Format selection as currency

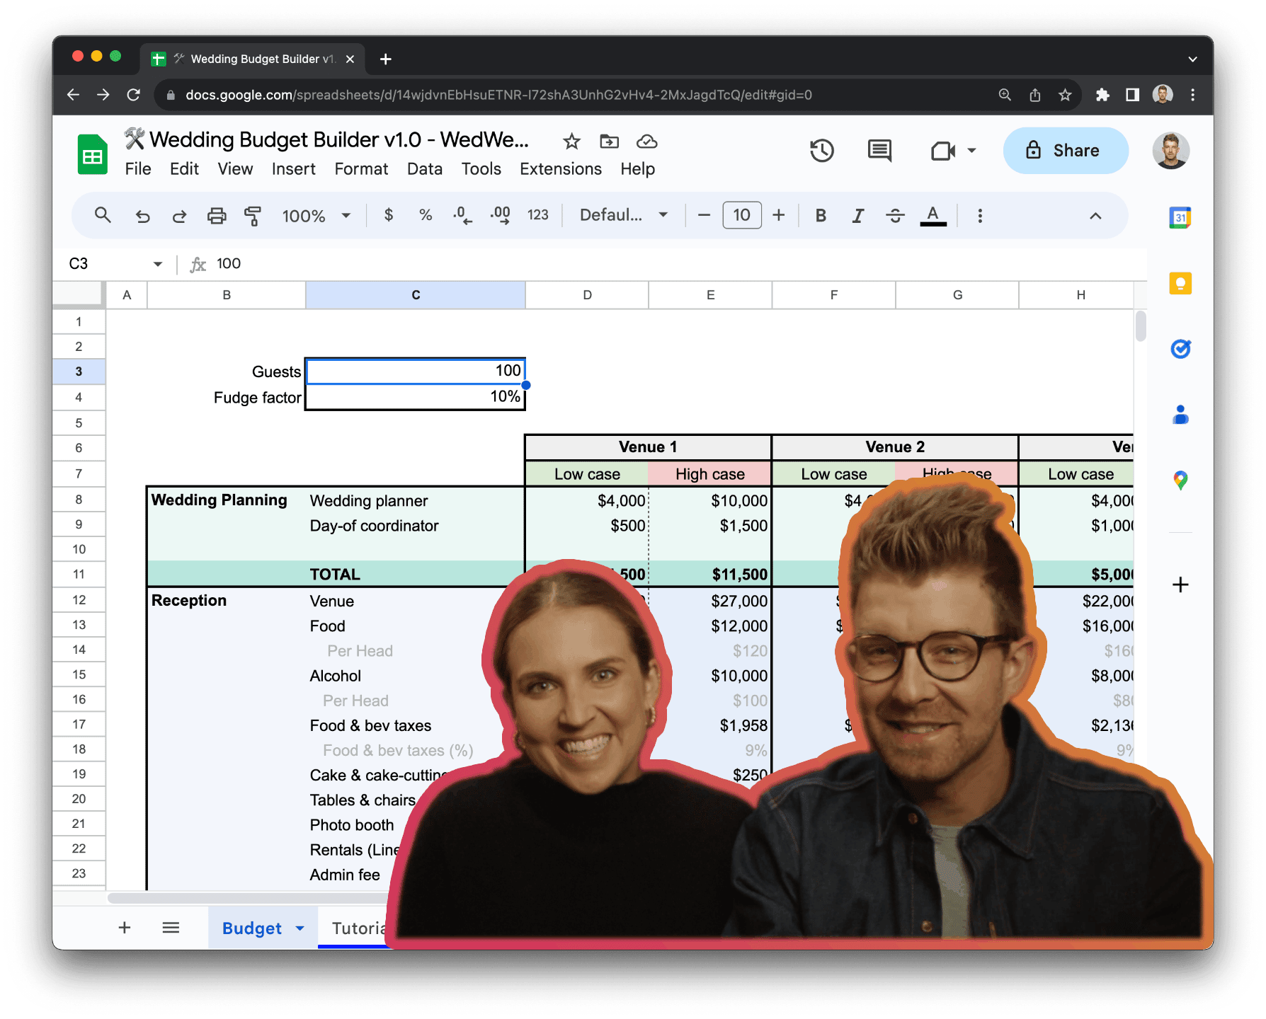(388, 215)
